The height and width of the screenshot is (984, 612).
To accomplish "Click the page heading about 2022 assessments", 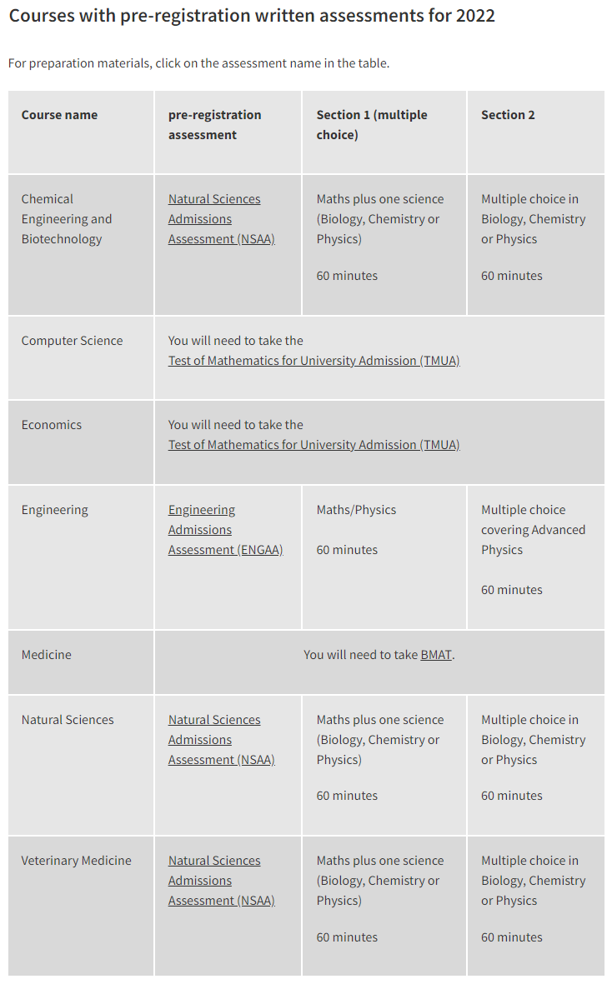I will [x=252, y=15].
